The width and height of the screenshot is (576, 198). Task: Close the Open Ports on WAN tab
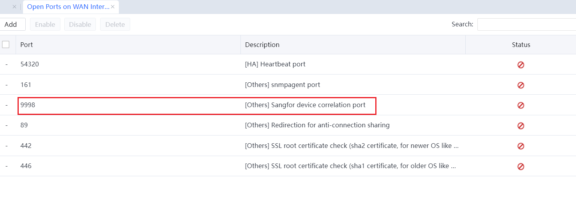pyautogui.click(x=113, y=7)
